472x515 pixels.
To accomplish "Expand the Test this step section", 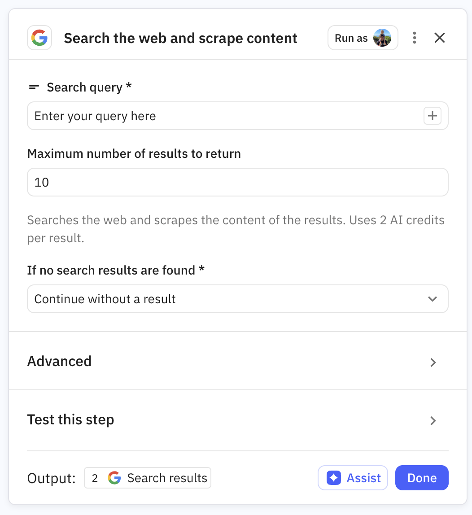I will click(x=238, y=420).
